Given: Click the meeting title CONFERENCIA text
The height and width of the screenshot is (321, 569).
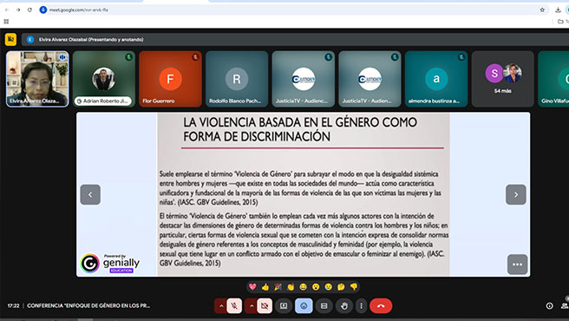Looking at the screenshot, I should click(x=88, y=305).
